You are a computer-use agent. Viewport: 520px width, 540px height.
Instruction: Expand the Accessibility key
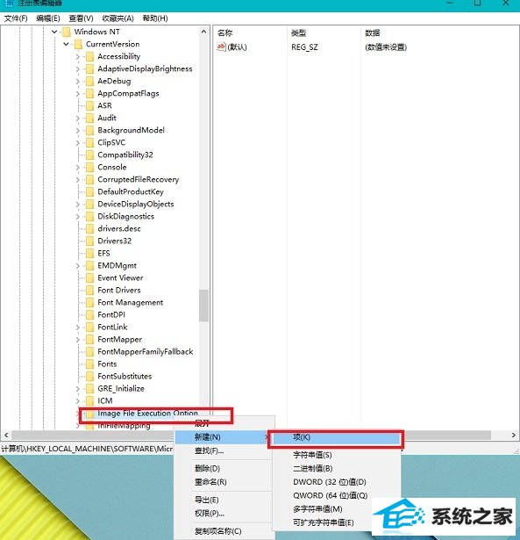pyautogui.click(x=78, y=57)
